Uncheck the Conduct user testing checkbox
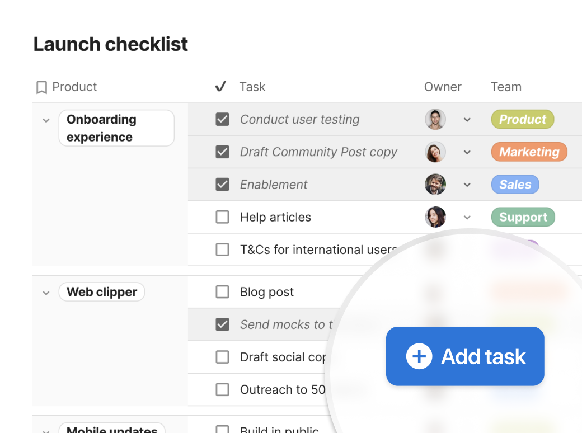The image size is (582, 433). 223,119
